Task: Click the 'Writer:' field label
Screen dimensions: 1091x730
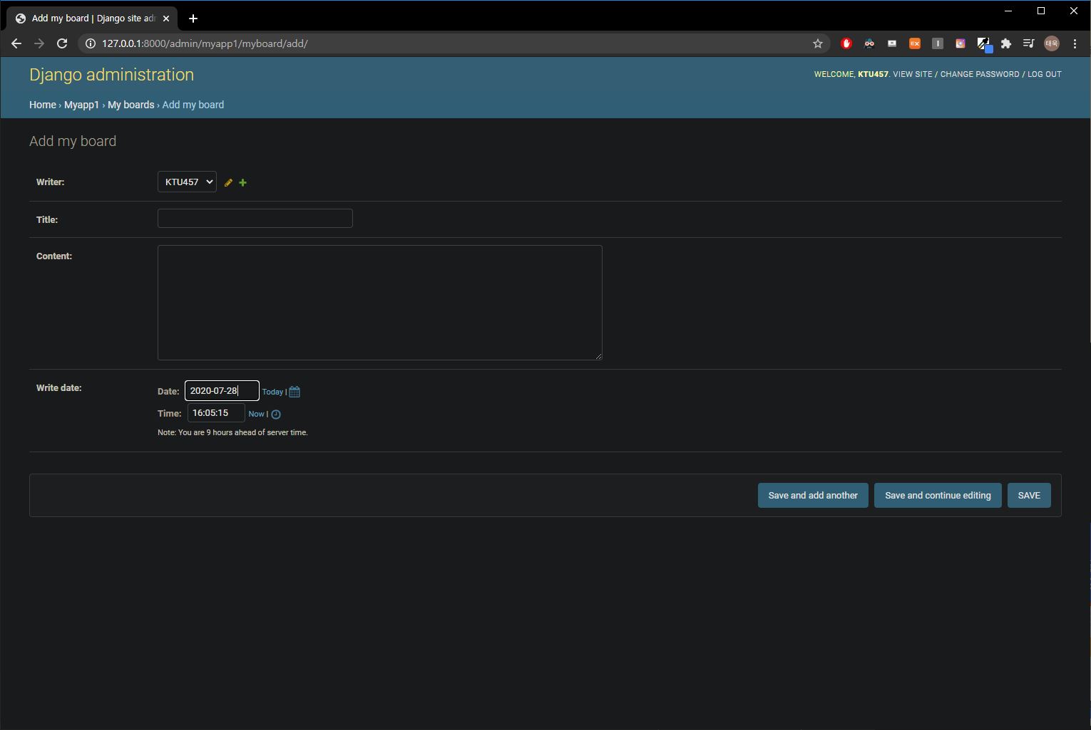Action: click(x=51, y=182)
